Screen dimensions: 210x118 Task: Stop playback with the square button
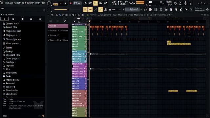[x=65, y=3]
